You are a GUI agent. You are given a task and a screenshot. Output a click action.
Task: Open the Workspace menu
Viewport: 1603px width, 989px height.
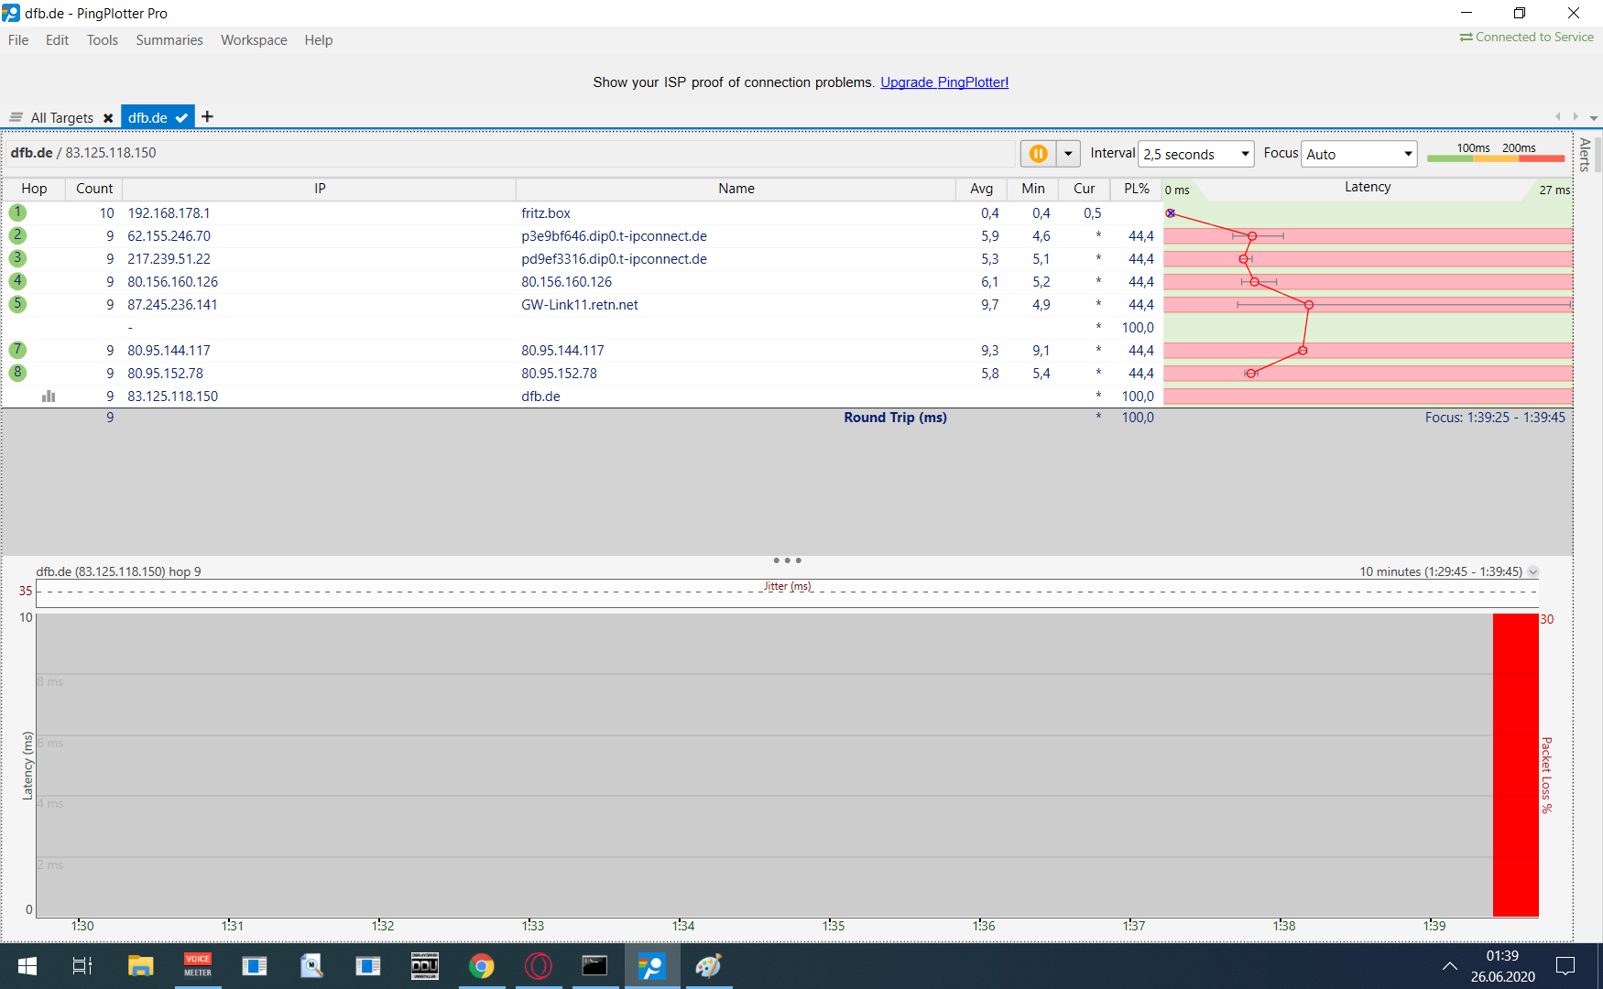pos(254,40)
